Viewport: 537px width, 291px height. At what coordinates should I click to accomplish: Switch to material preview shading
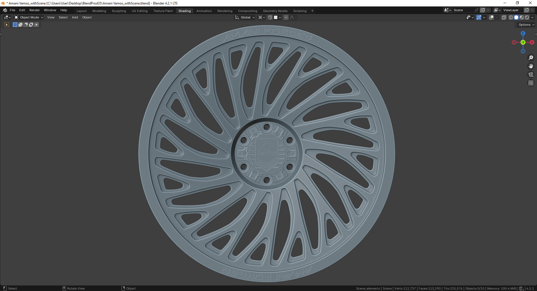pos(522,17)
